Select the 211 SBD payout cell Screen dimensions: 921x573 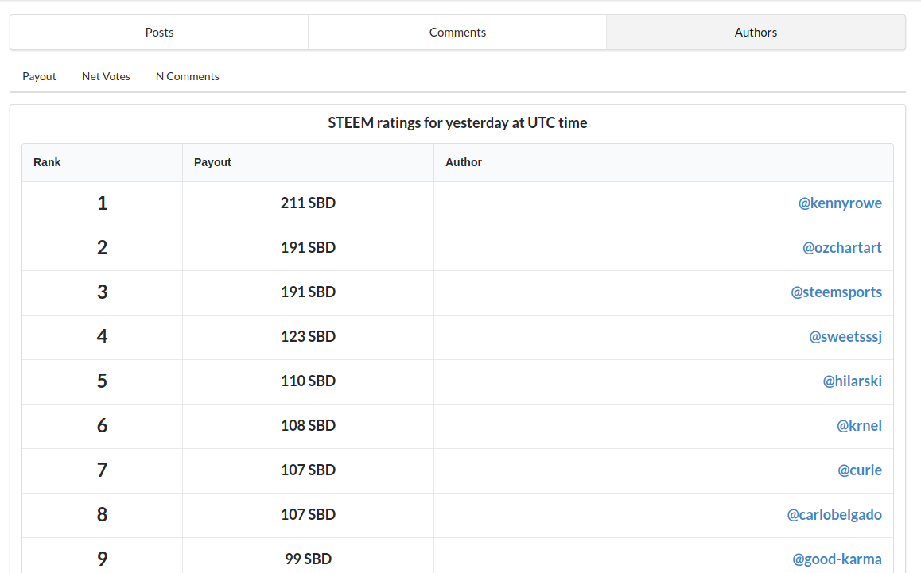(x=309, y=203)
